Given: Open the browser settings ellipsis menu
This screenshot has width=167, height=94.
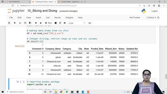Looking at the screenshot, I should point(164,5).
